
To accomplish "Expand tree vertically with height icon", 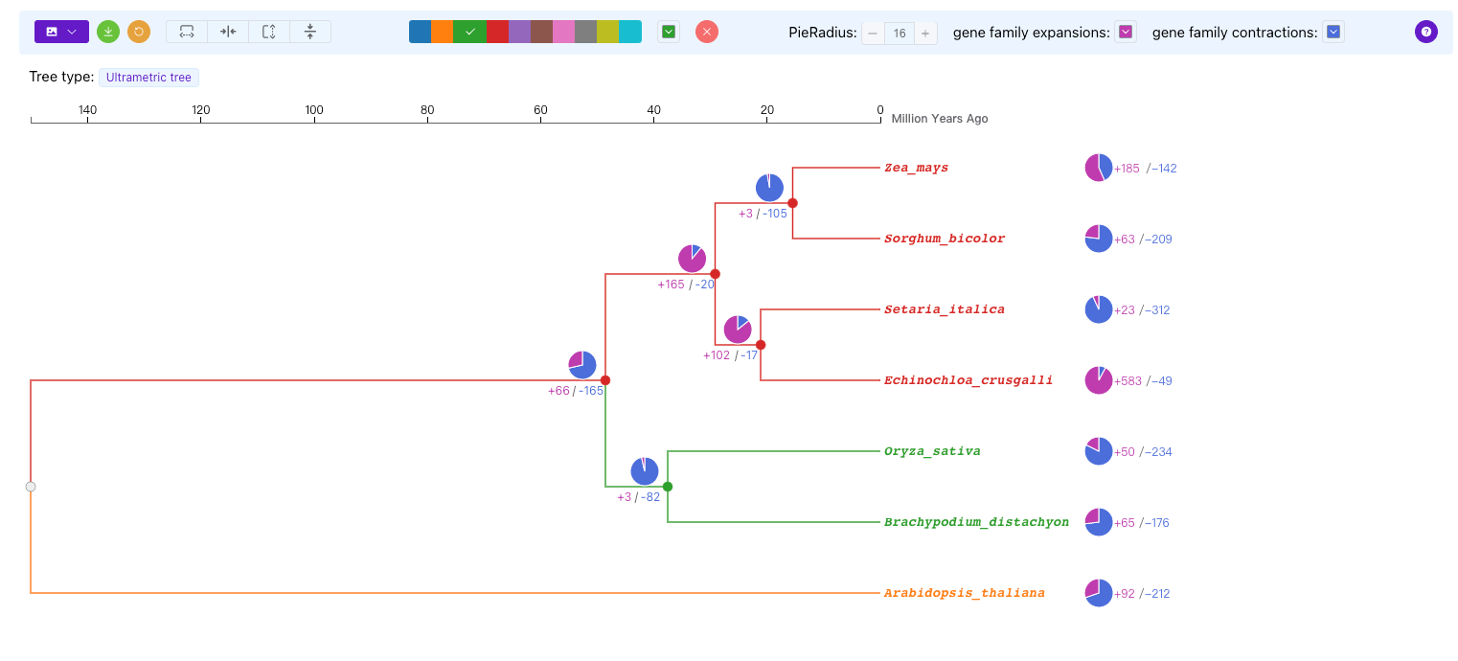I will pos(269,32).
